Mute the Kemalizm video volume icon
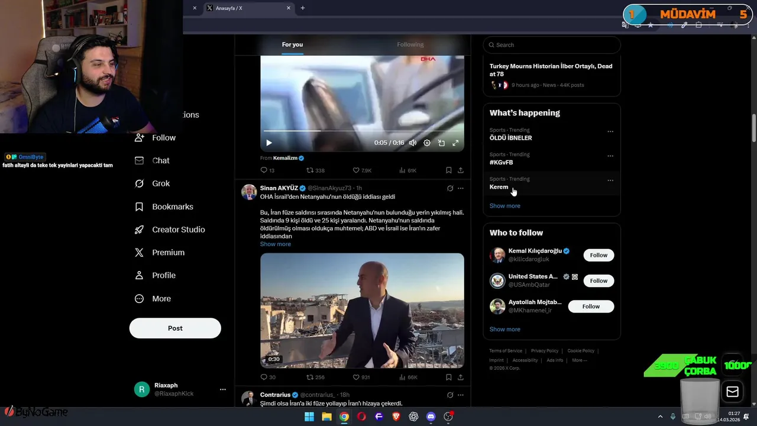757x426 pixels. pos(413,143)
